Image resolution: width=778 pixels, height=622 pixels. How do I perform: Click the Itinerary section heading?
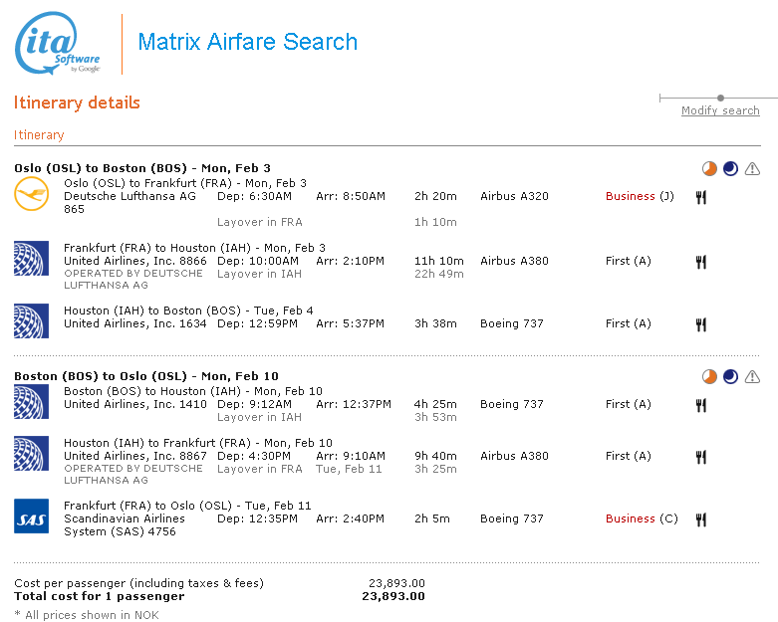tap(39, 134)
